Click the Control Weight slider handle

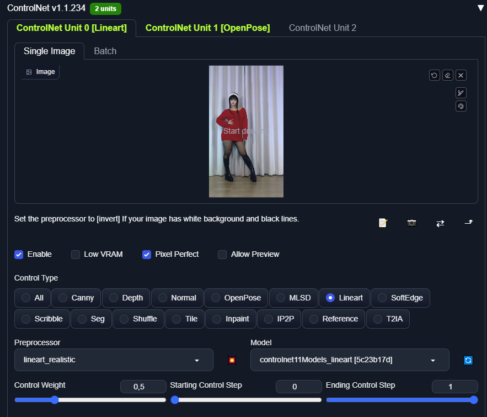[55, 400]
